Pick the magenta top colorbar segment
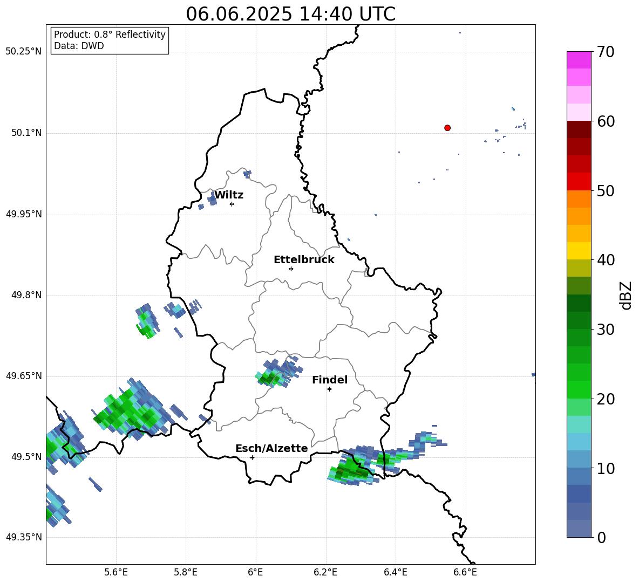Image resolution: width=639 pixels, height=583 pixels. point(579,60)
